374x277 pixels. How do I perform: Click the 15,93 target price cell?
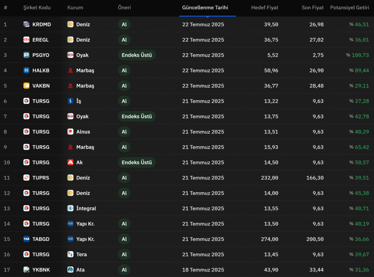[x=271, y=147]
